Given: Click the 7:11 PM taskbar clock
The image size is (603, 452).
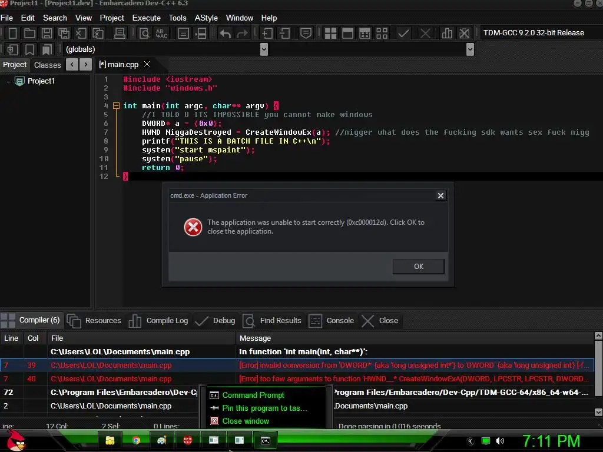Looking at the screenshot, I should pos(551,441).
